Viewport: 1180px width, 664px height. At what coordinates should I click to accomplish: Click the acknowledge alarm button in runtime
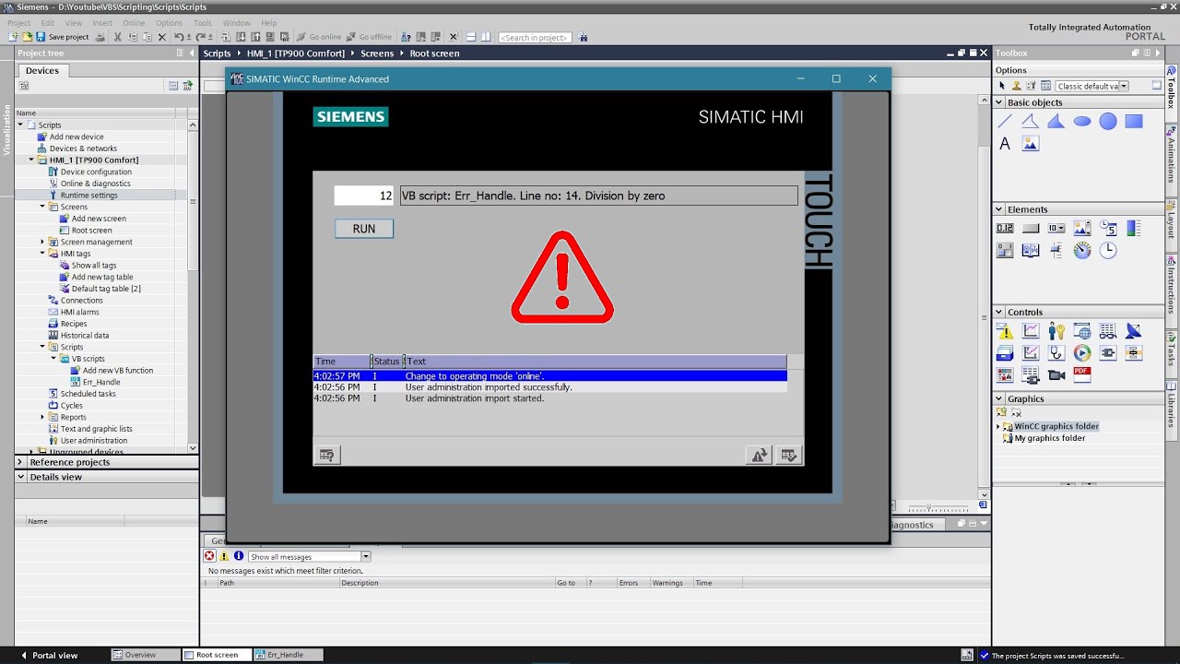pyautogui.click(x=788, y=455)
